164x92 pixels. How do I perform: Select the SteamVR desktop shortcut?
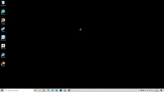pyautogui.click(x=3, y=55)
